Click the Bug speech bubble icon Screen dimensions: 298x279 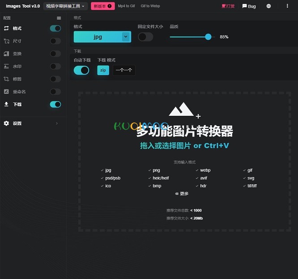(x=244, y=6)
